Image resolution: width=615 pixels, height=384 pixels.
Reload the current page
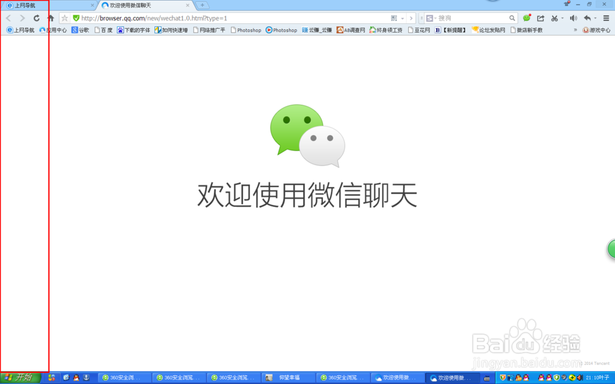point(36,18)
